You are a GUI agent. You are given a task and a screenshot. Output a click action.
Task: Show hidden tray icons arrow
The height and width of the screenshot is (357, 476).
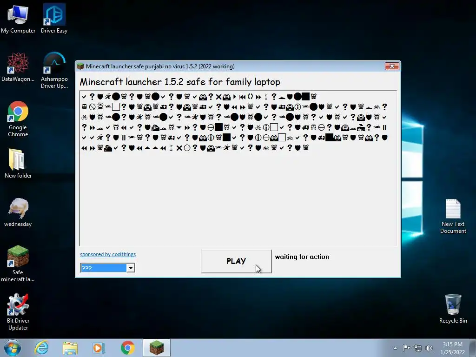coord(395,348)
